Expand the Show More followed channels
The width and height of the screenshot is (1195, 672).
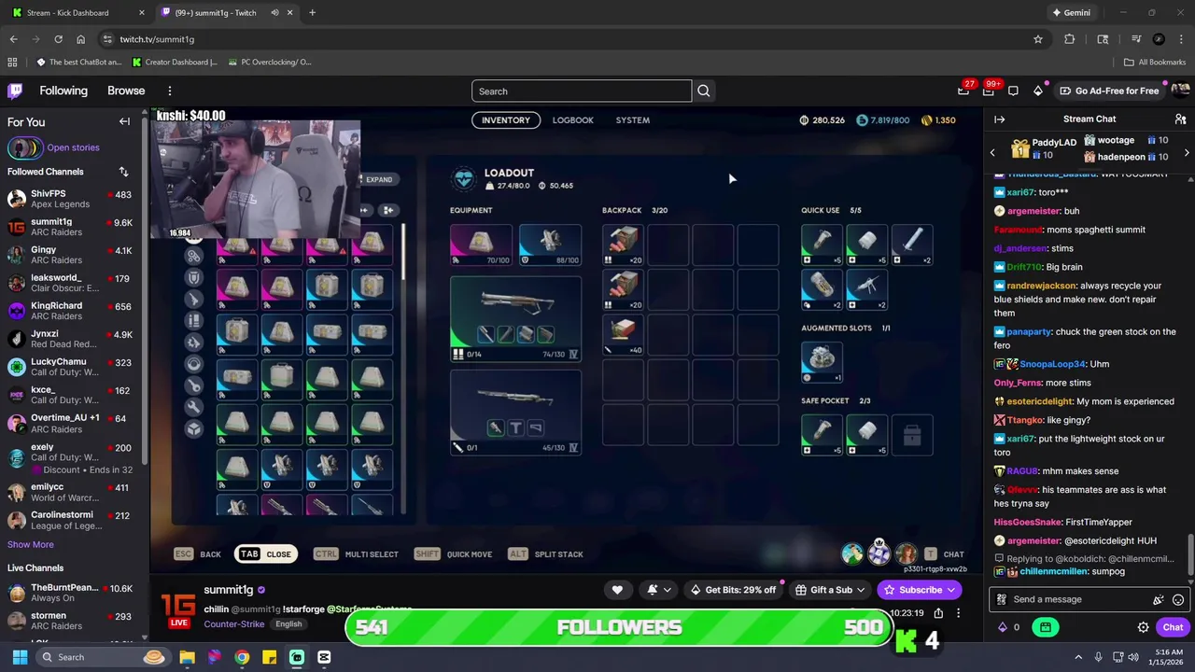tap(31, 544)
